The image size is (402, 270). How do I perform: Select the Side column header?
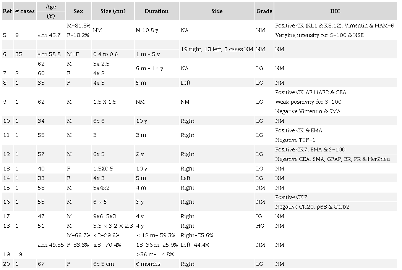pos(217,11)
